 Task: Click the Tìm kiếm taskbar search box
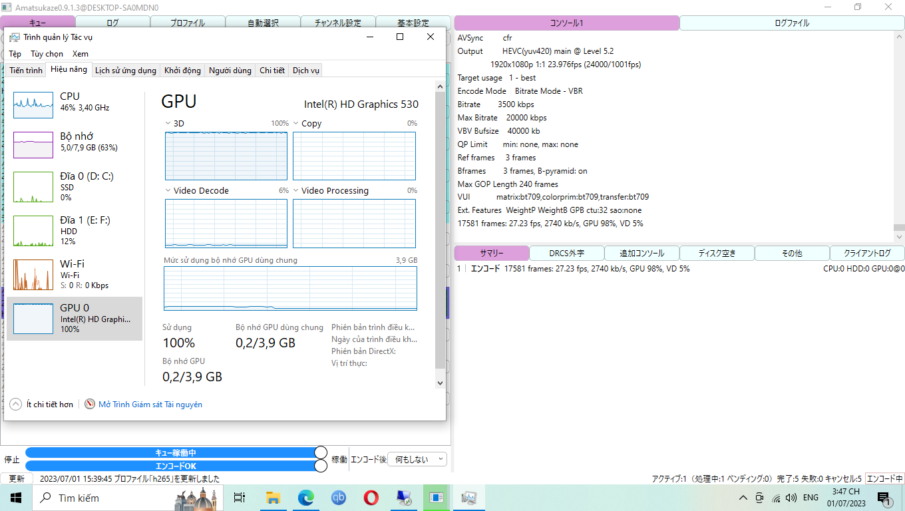[x=128, y=498]
